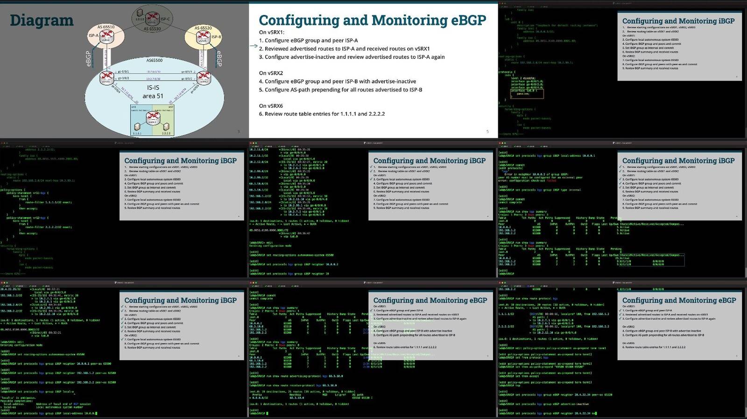Screen dimensions: 747x419
Task: Select the ISP-C router icon in AS 65530
Action: pos(152,18)
